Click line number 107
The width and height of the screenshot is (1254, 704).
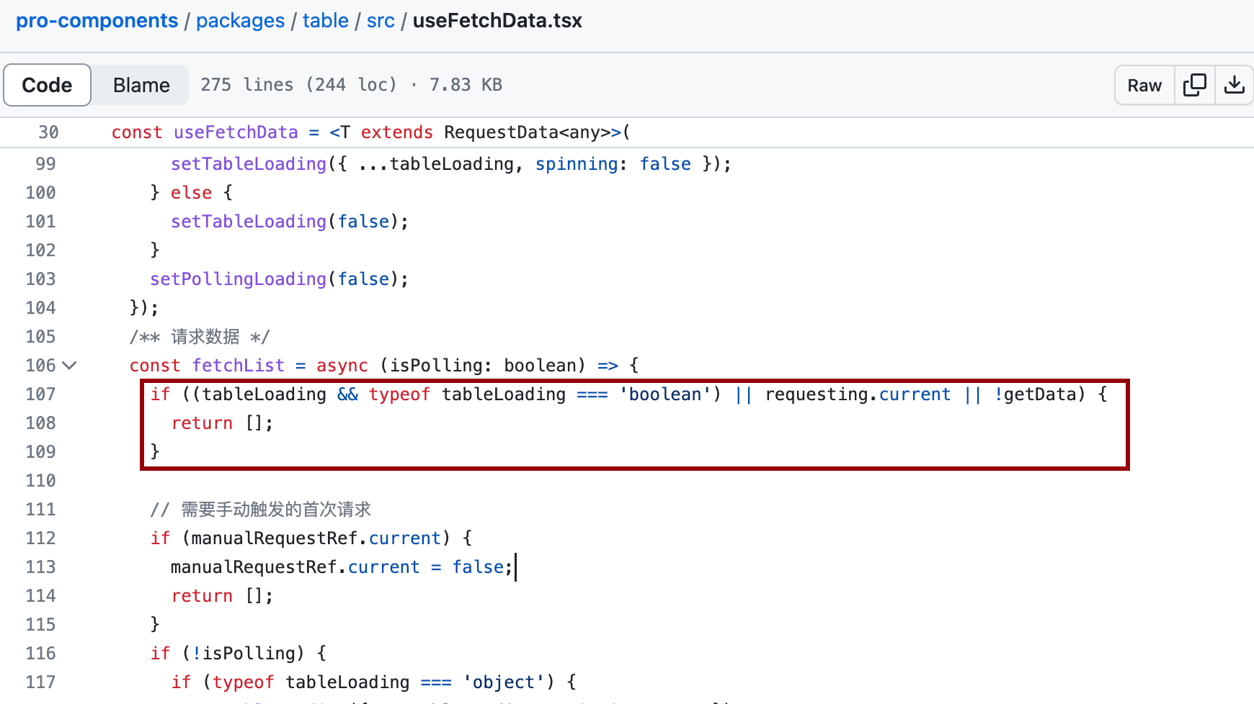pos(40,394)
